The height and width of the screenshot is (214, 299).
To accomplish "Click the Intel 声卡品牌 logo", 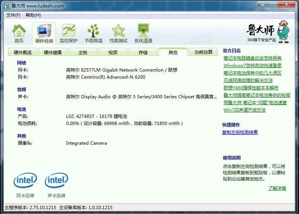I will pos(56,180).
